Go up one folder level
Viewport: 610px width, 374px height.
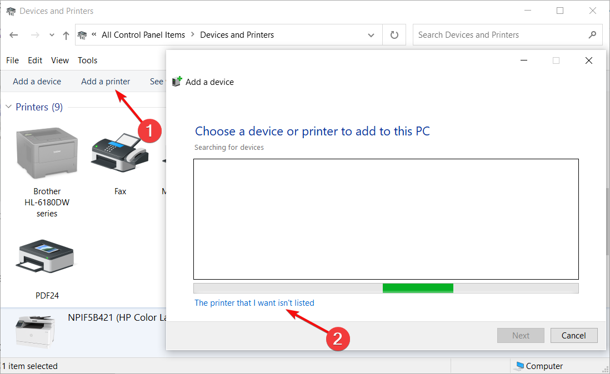[x=66, y=35]
